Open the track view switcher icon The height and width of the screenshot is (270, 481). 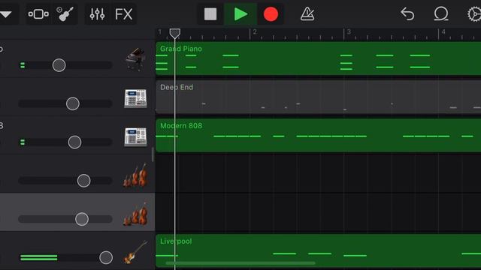pos(38,14)
